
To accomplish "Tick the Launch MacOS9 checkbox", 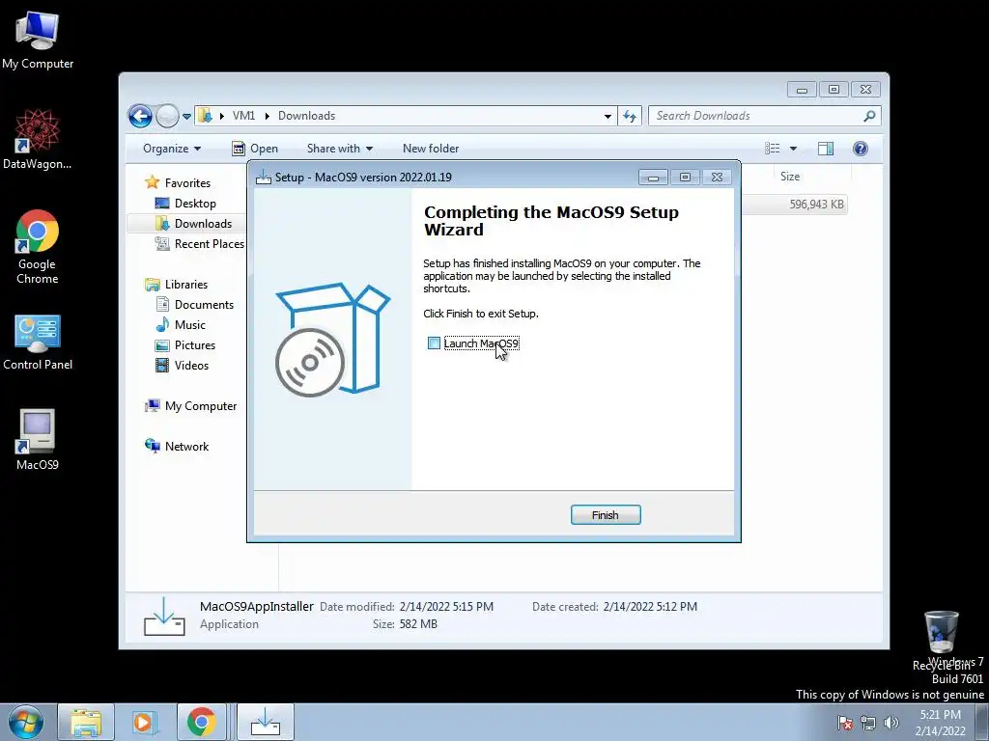I will coord(434,343).
